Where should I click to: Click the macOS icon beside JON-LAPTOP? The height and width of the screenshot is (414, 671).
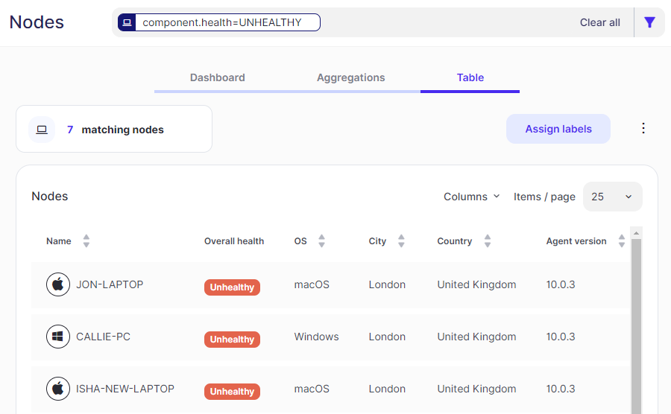coord(58,284)
